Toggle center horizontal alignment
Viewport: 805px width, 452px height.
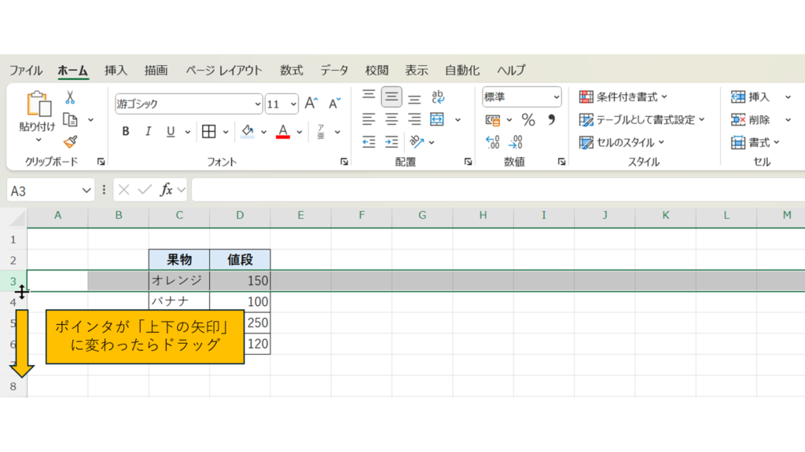391,120
